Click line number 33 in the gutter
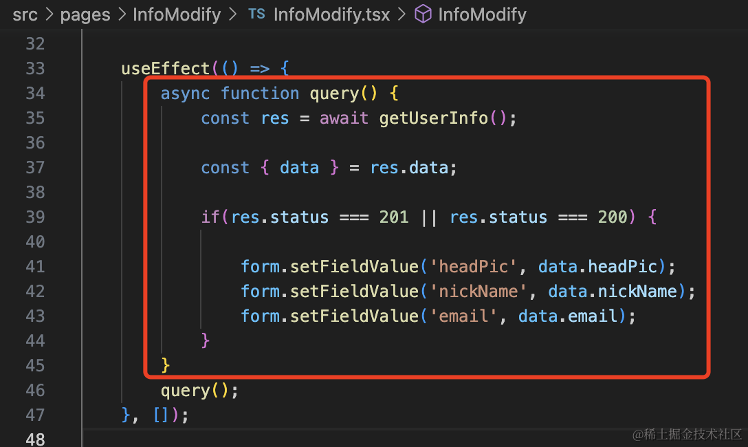This screenshot has width=748, height=447. click(x=35, y=69)
